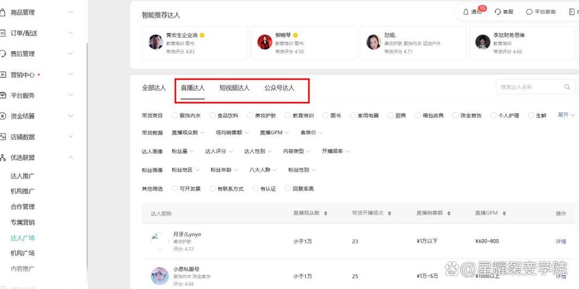Open 八大人群 dropdown
579x289 pixels.
(x=263, y=170)
